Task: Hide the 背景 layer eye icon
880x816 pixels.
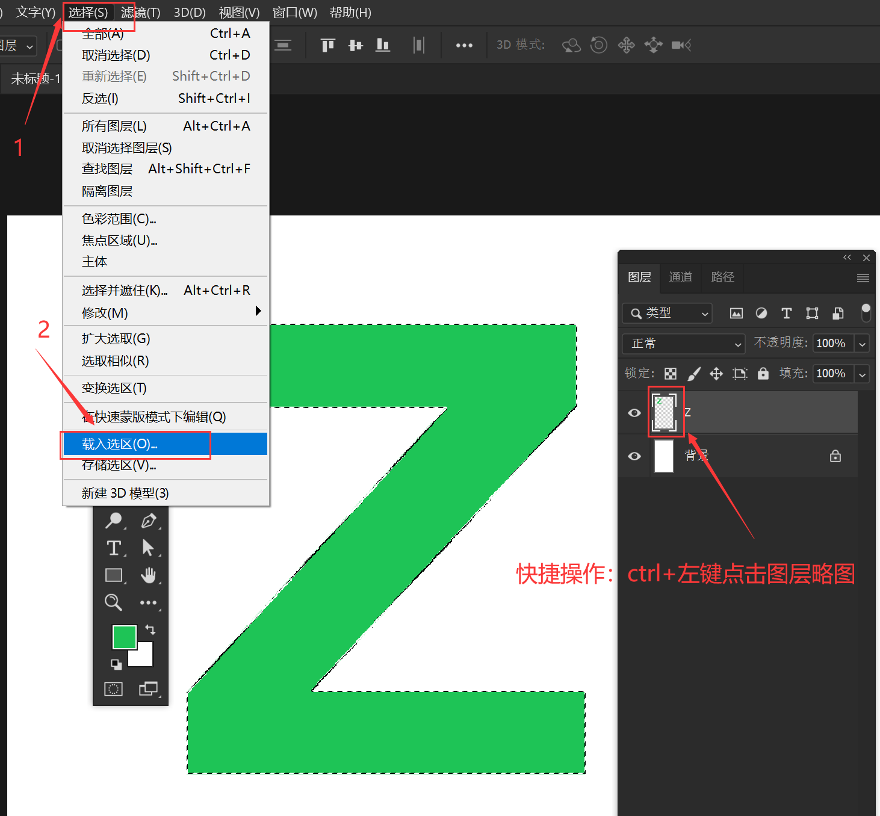Action: pyautogui.click(x=634, y=456)
